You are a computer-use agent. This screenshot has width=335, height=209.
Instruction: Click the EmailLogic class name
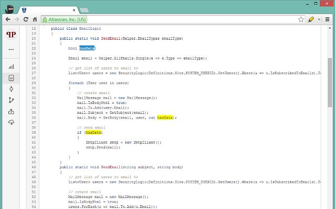(x=90, y=29)
